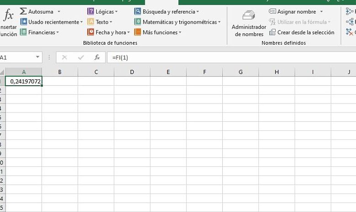Select column H header
Viewport: 356px width, 212px height.
click(x=277, y=72)
